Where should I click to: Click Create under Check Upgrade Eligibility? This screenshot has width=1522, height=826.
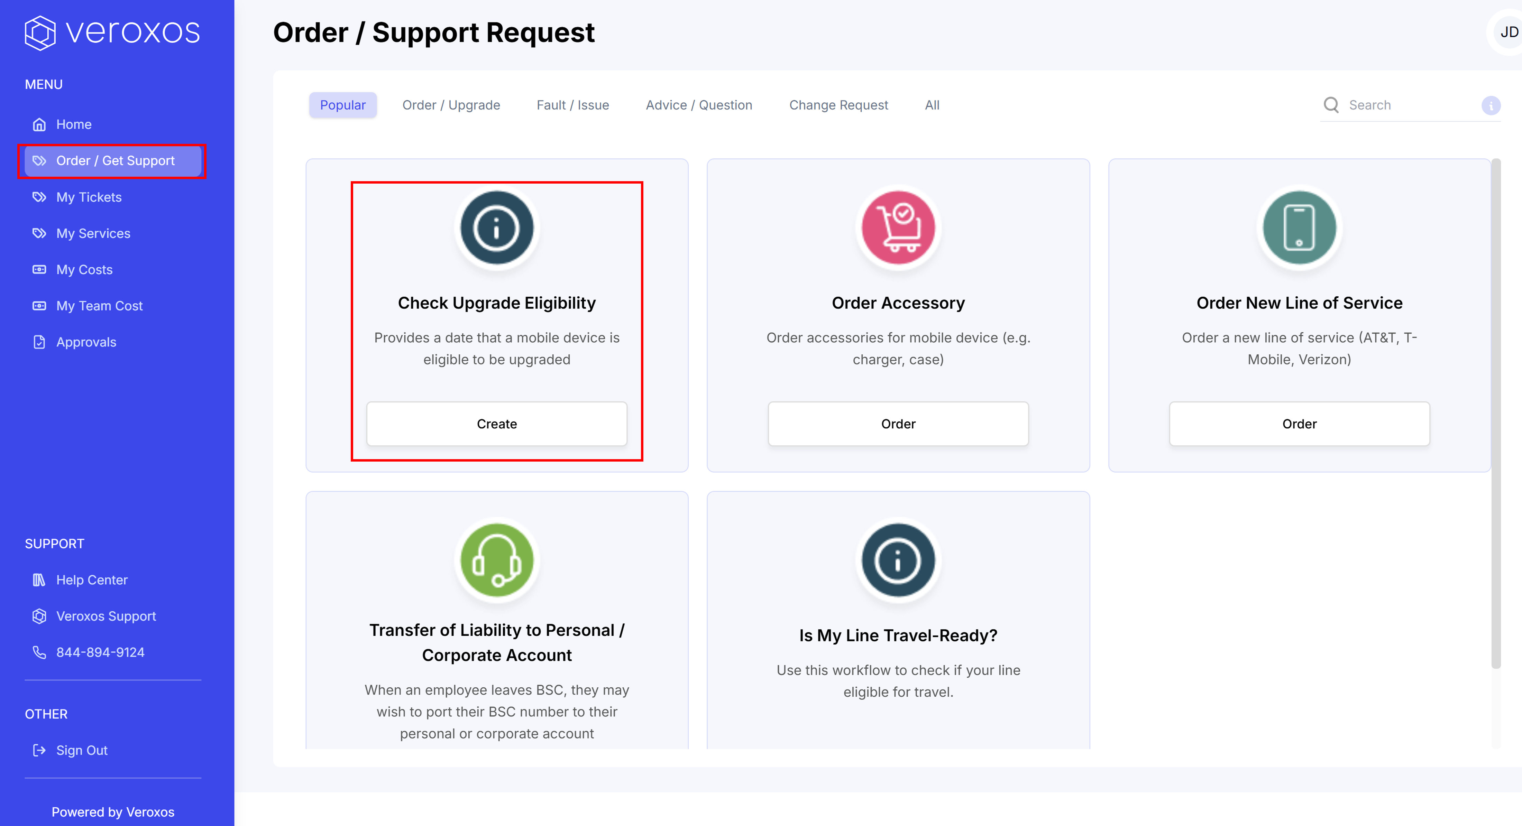point(497,424)
